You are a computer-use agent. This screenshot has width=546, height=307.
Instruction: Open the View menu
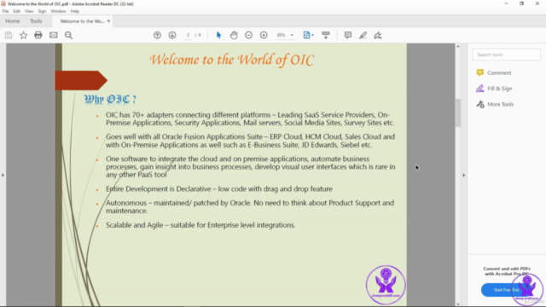click(29, 11)
